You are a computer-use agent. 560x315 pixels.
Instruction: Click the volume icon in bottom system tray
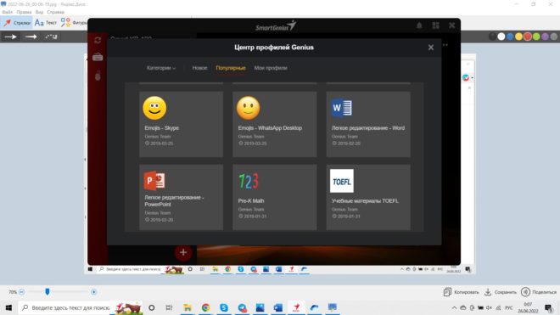click(x=489, y=307)
